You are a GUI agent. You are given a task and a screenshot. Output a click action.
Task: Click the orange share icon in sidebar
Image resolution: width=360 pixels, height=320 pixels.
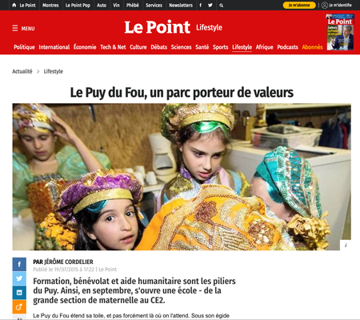click(x=19, y=306)
